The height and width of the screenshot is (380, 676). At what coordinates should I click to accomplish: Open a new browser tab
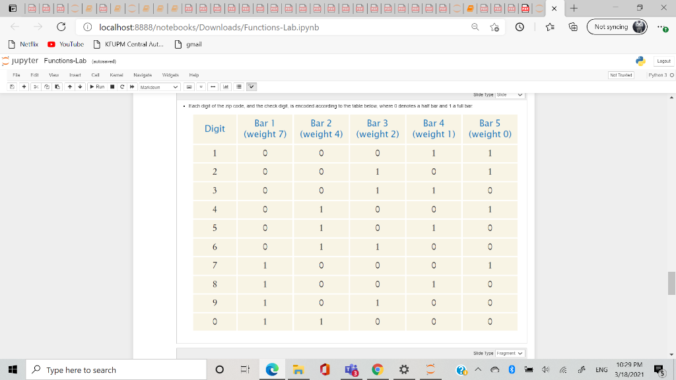click(574, 8)
